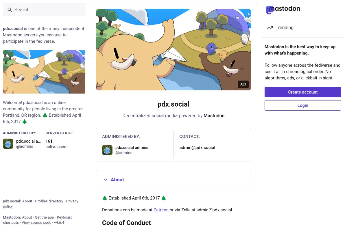Focus the Search input field
This screenshot has height=231, width=347.
pyautogui.click(x=44, y=10)
